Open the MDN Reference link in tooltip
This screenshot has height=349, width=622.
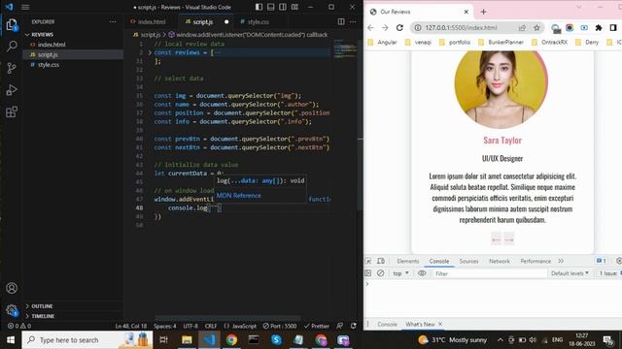[x=239, y=196]
